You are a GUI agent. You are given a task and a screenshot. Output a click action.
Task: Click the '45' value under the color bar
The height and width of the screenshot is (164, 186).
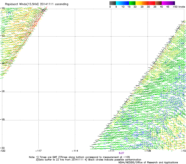168,7
